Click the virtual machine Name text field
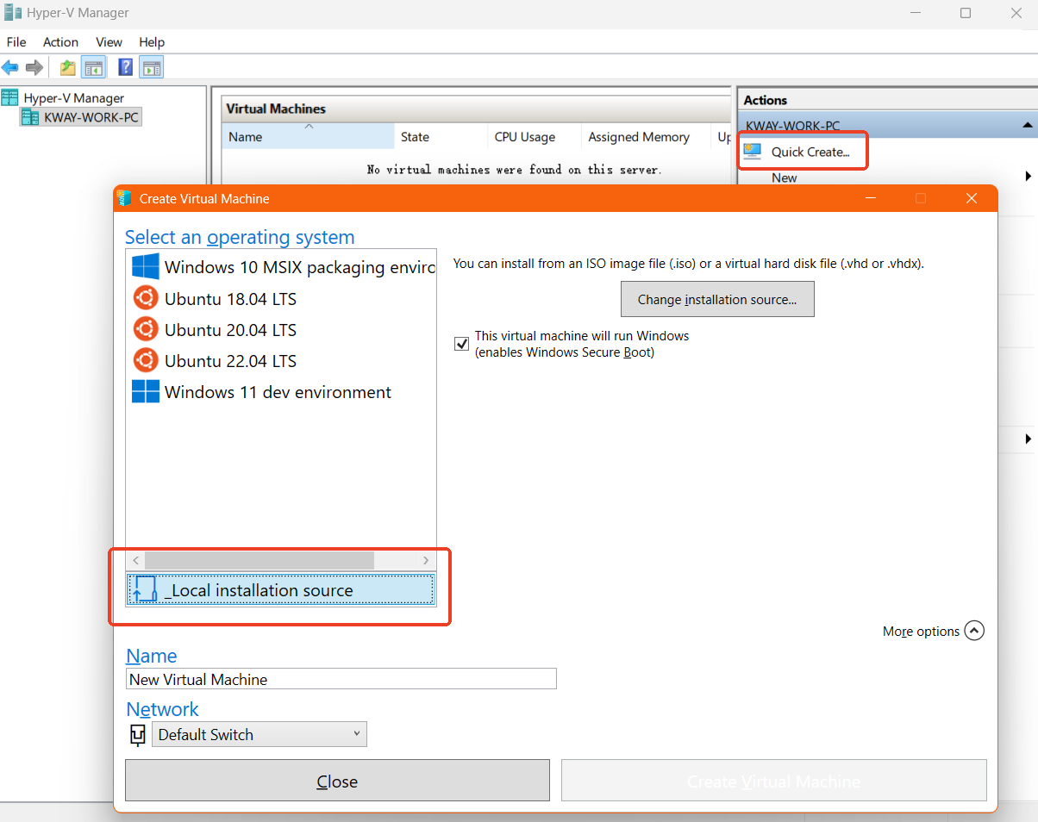 click(x=341, y=679)
